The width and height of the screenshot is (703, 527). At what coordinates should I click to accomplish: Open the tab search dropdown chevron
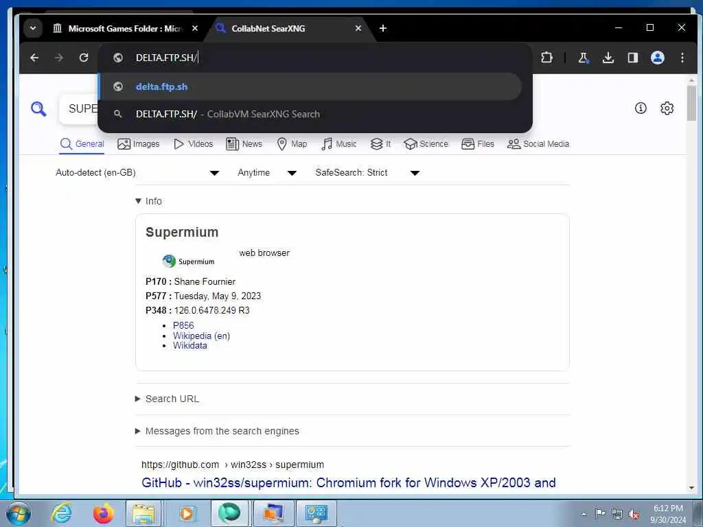pyautogui.click(x=33, y=28)
